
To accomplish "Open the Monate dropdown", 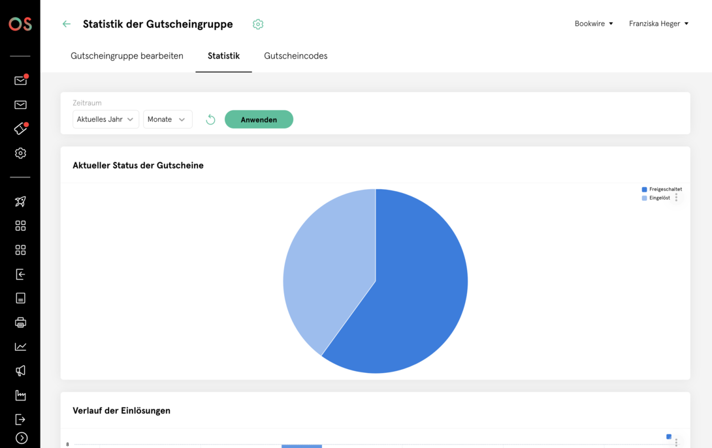I will tap(168, 119).
